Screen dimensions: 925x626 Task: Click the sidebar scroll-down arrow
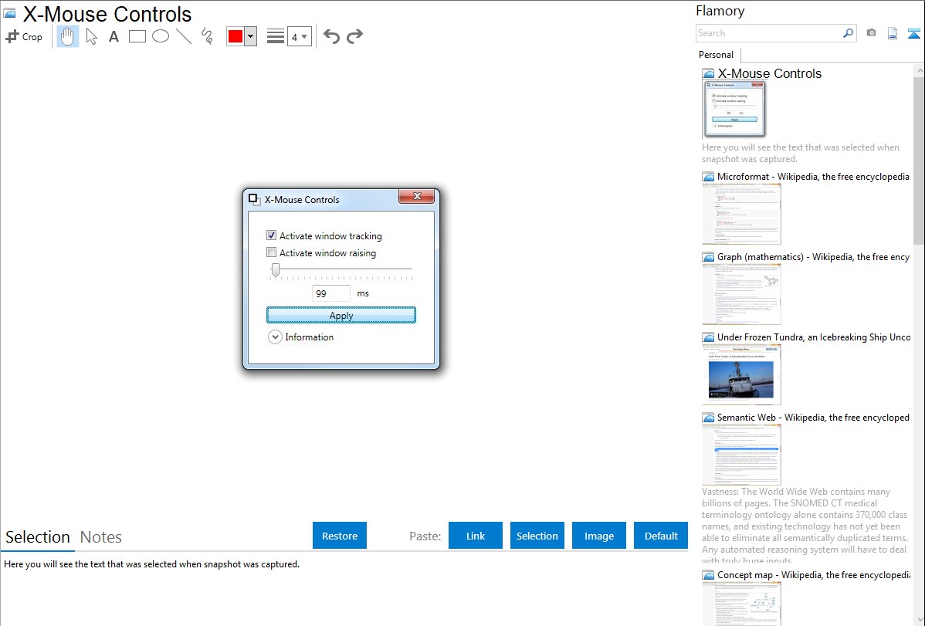pyautogui.click(x=919, y=620)
